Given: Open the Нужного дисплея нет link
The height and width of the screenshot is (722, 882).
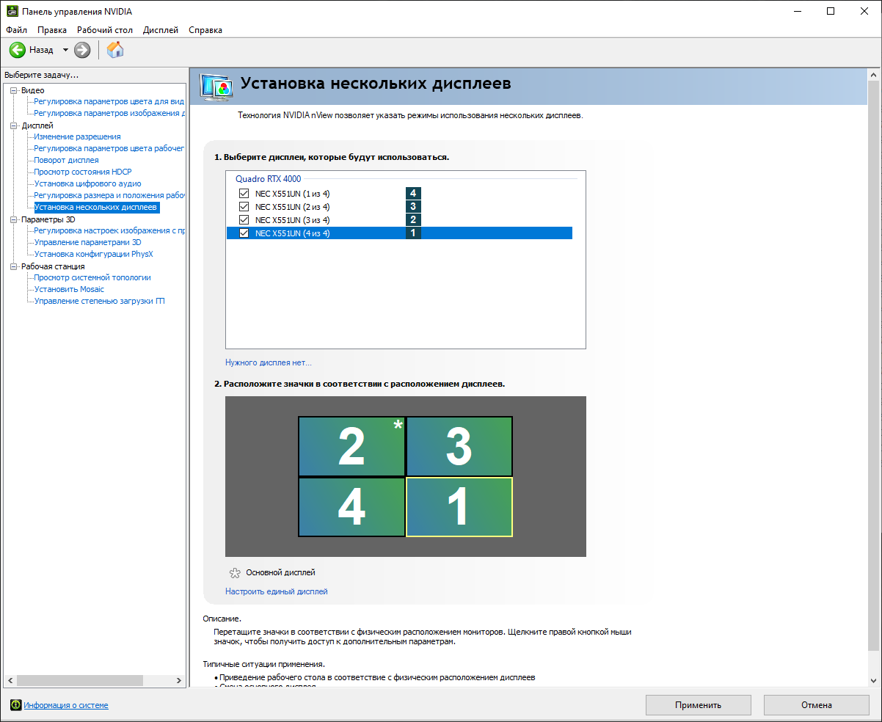Looking at the screenshot, I should [269, 362].
